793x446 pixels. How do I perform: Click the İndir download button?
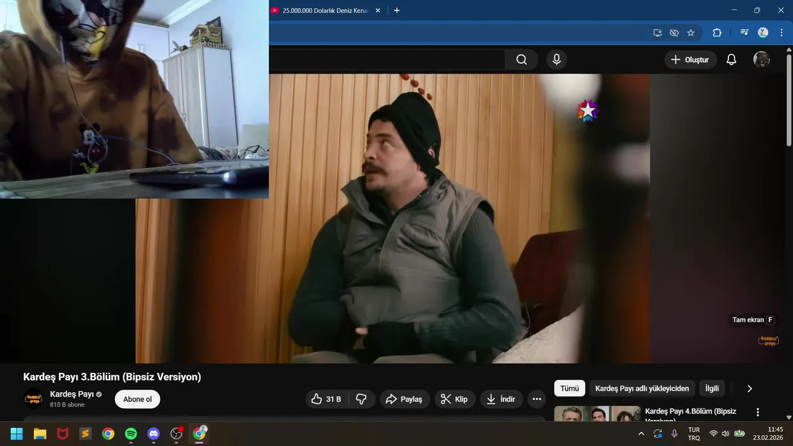coord(501,399)
